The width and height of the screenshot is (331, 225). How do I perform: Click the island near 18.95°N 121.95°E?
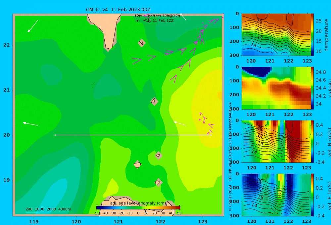(x=158, y=182)
